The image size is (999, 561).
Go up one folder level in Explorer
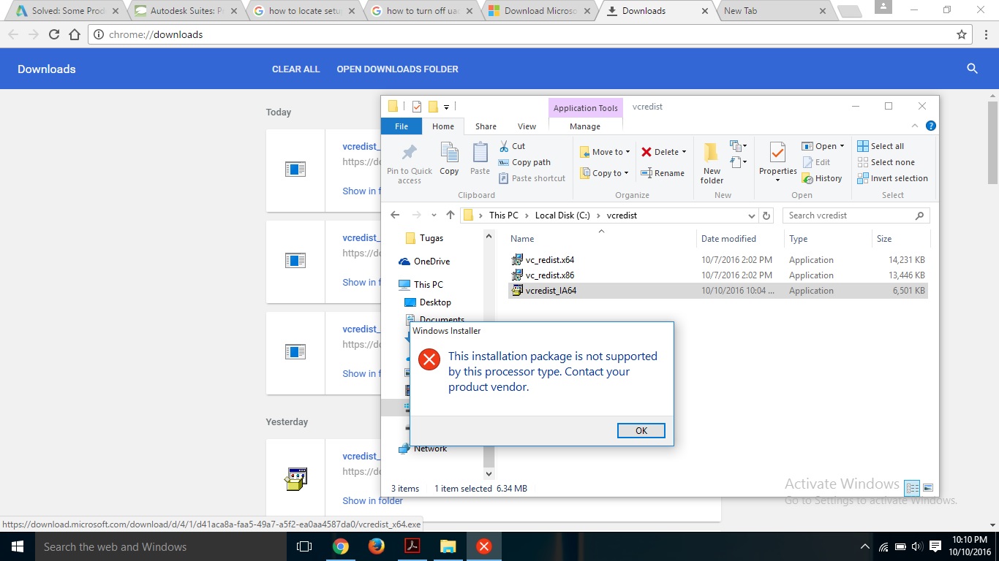(450, 215)
